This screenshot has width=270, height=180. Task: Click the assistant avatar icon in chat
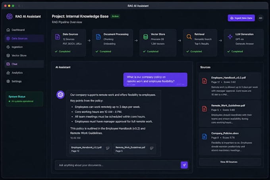click(x=60, y=95)
